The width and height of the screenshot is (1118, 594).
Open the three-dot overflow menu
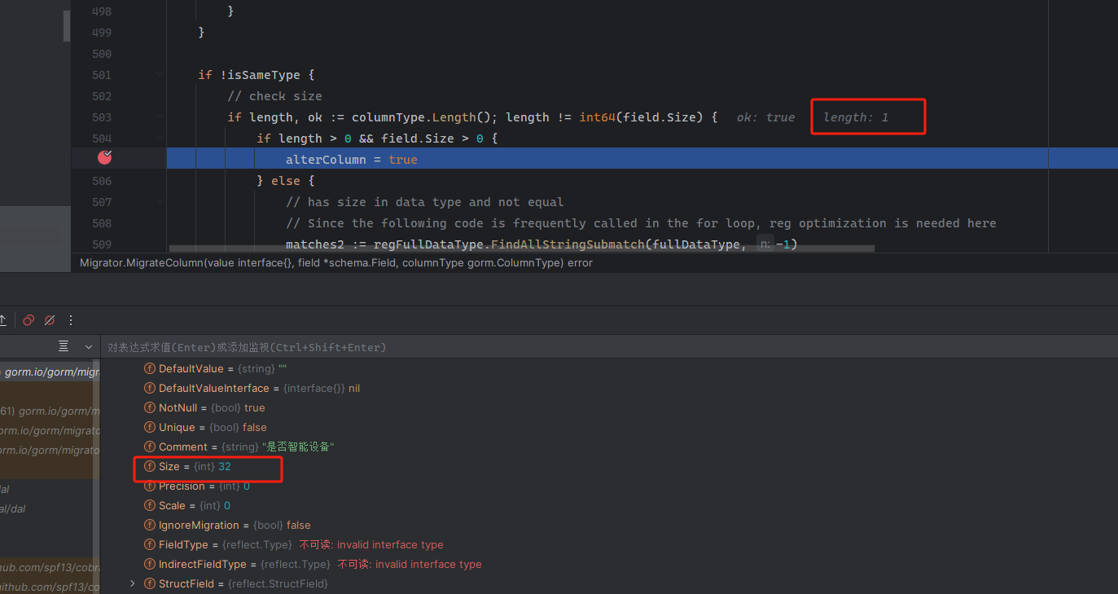pos(70,320)
